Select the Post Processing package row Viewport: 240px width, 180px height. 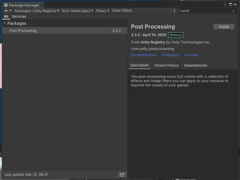tap(65, 30)
